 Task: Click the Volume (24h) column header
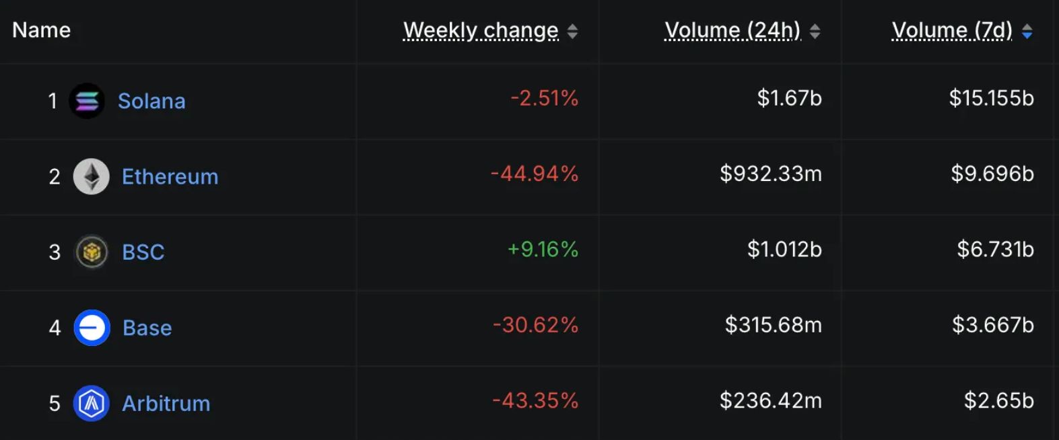point(732,30)
